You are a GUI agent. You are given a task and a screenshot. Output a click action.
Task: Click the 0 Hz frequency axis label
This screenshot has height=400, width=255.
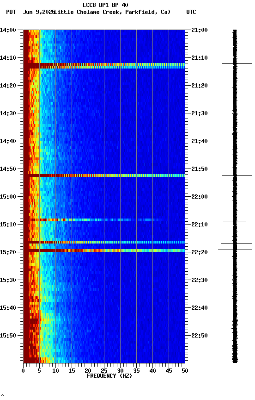(23, 371)
